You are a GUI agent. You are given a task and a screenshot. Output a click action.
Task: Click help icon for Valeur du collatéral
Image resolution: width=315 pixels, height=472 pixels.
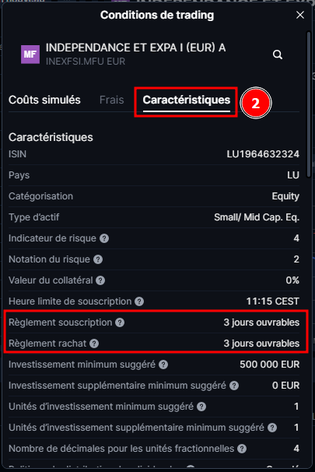[100, 280]
